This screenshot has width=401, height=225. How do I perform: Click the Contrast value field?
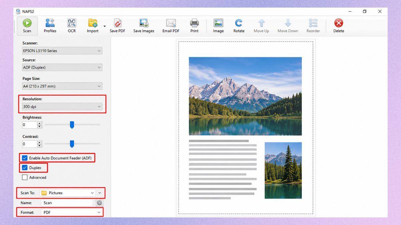[x=30, y=144]
